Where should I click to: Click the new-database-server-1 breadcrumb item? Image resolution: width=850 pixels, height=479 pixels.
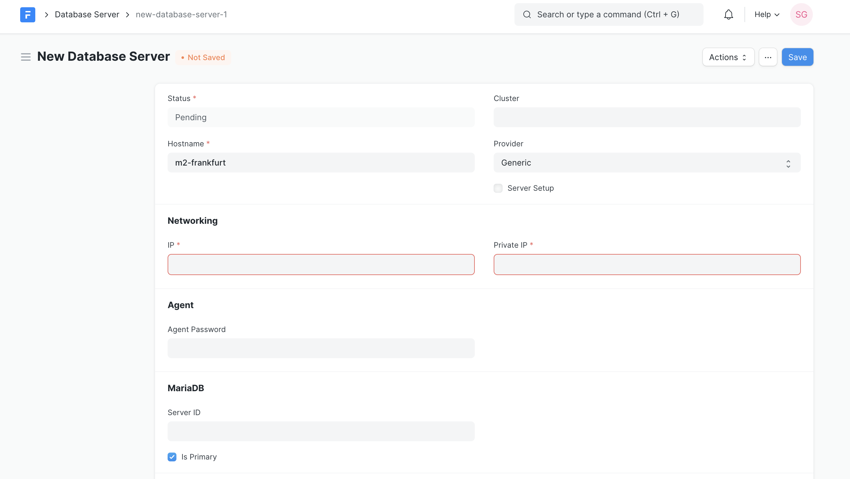tap(181, 14)
